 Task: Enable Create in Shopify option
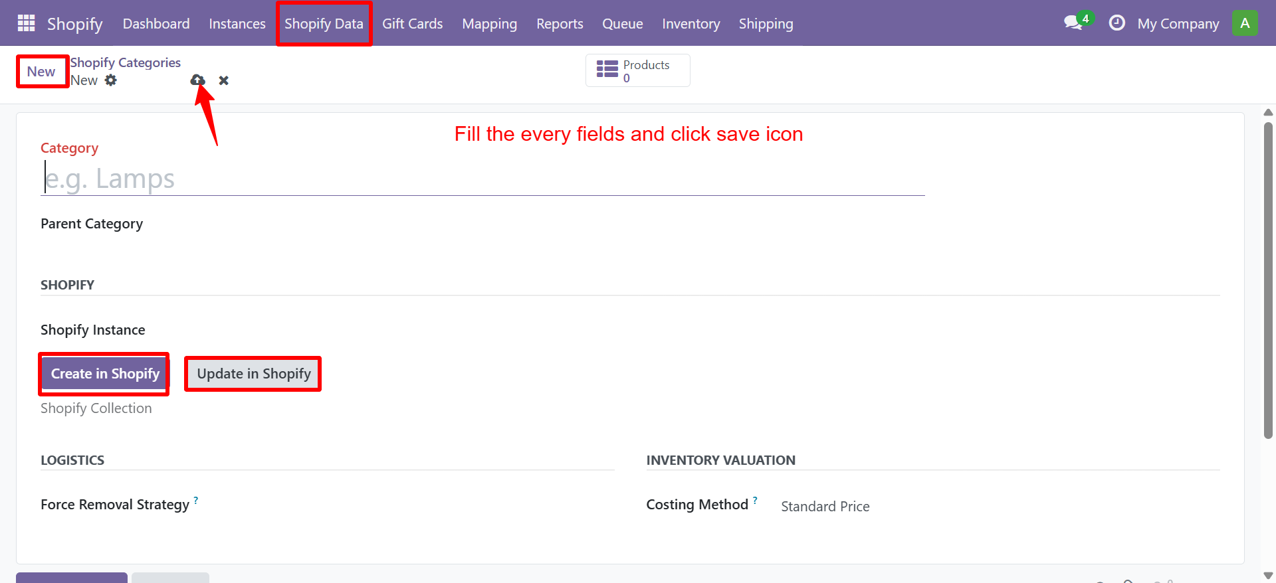104,373
